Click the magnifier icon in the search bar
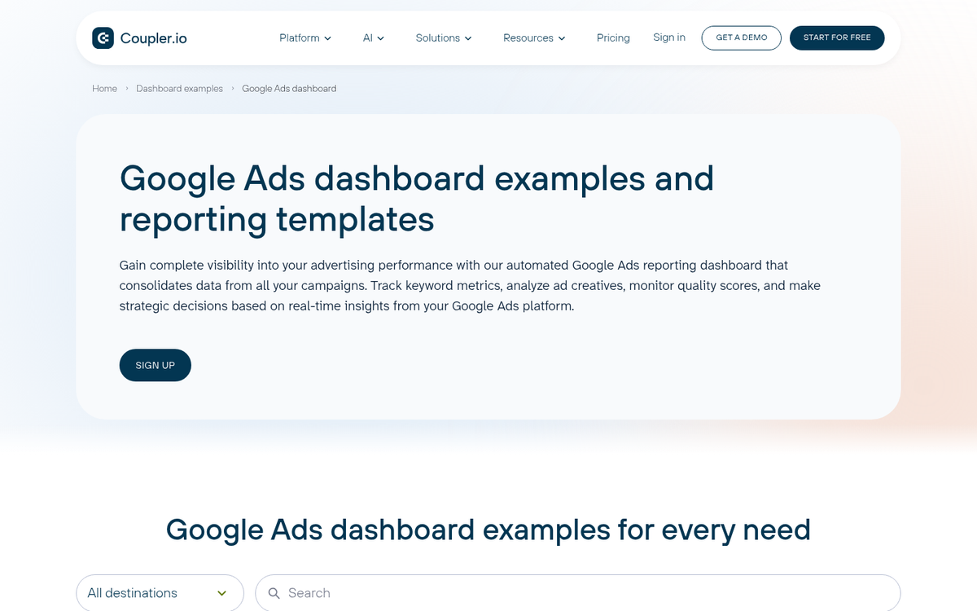 pos(274,593)
